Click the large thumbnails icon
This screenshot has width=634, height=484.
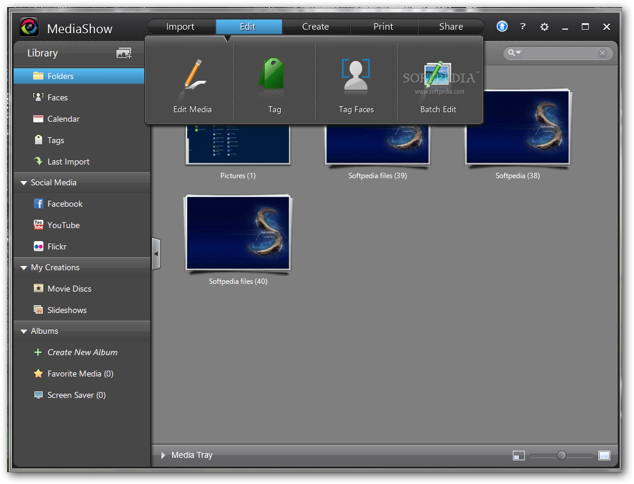point(604,455)
